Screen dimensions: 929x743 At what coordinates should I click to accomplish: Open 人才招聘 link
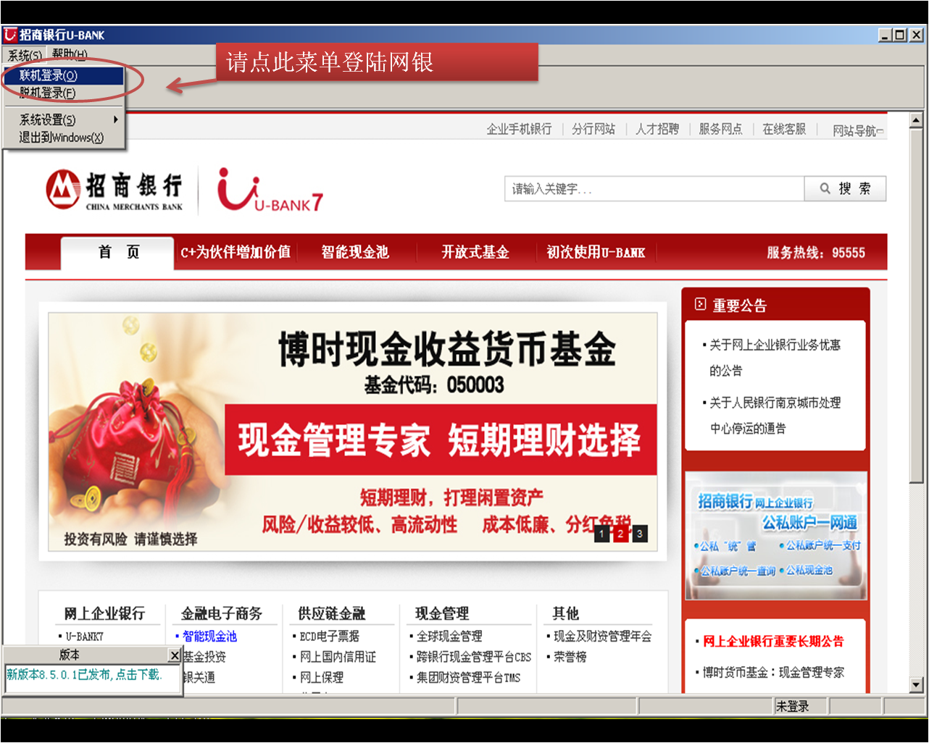click(657, 129)
